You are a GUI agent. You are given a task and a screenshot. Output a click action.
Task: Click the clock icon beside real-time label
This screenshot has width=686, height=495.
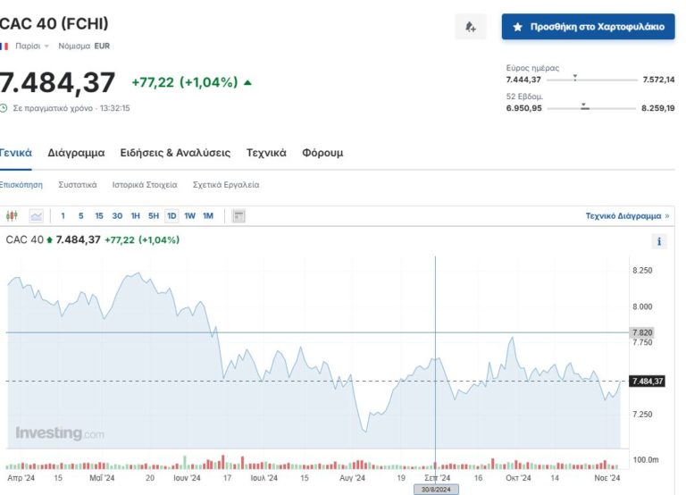[4, 108]
